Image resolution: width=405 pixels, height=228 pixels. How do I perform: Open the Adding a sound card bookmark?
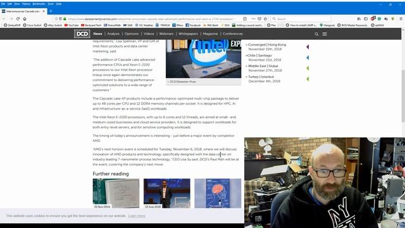[x=247, y=25]
